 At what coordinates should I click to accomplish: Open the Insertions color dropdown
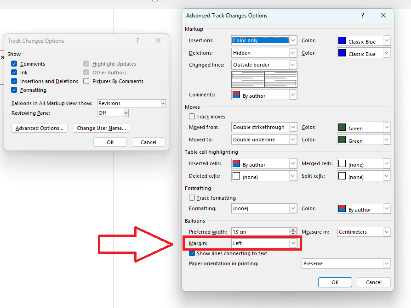(364, 40)
